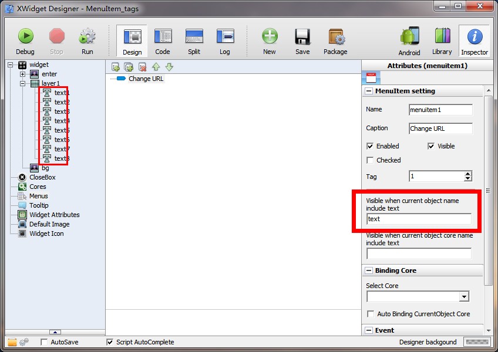Click the attributes calendar tab icon
Screen dimensions: 498x352
(371, 78)
